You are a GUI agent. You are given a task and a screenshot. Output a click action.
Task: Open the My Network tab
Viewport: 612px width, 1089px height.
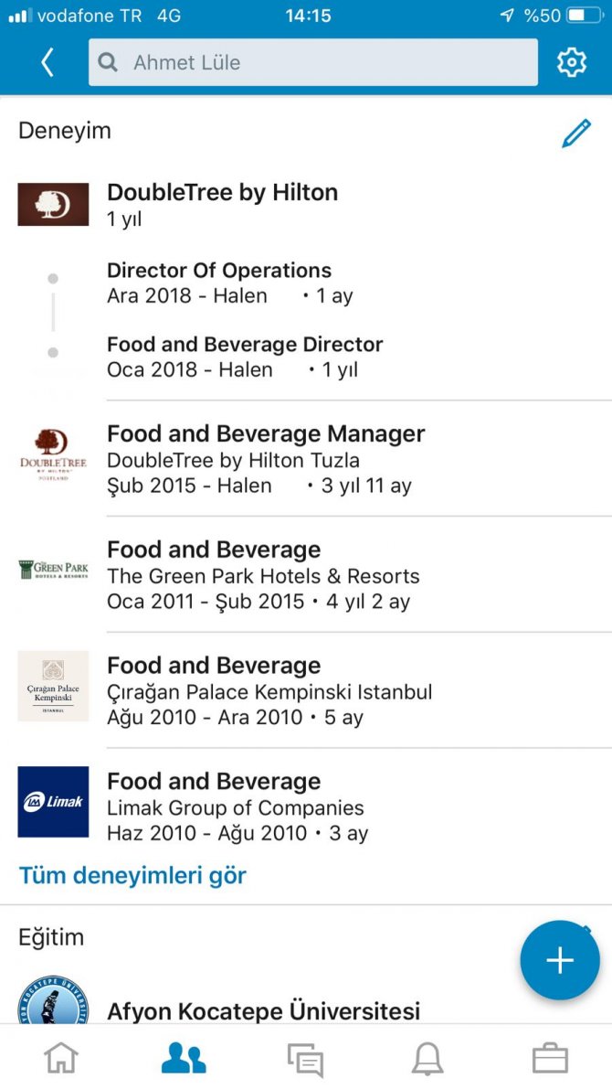pos(184,1059)
